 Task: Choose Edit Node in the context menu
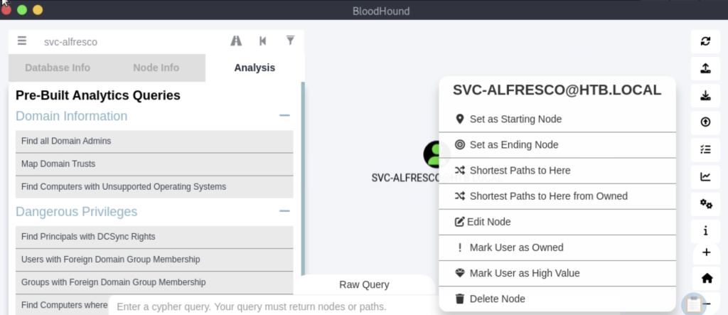557,222
